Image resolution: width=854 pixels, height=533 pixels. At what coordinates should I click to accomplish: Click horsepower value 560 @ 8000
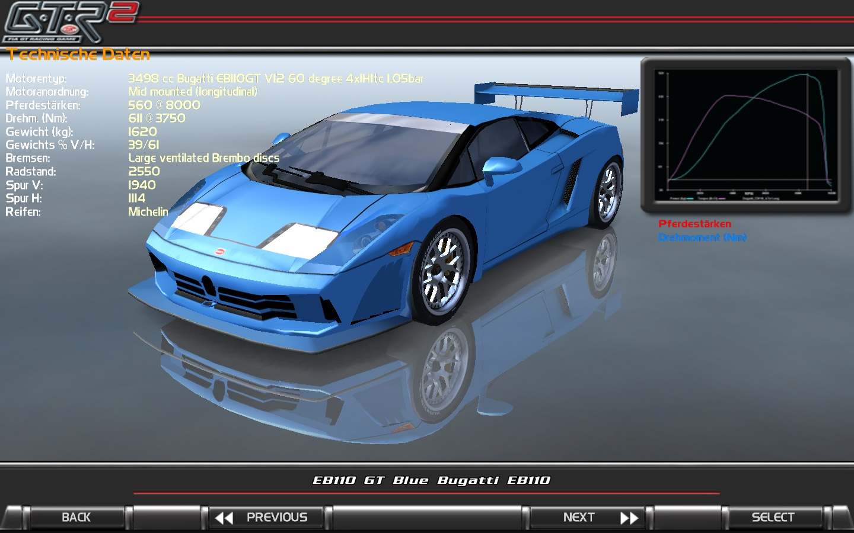pyautogui.click(x=164, y=105)
